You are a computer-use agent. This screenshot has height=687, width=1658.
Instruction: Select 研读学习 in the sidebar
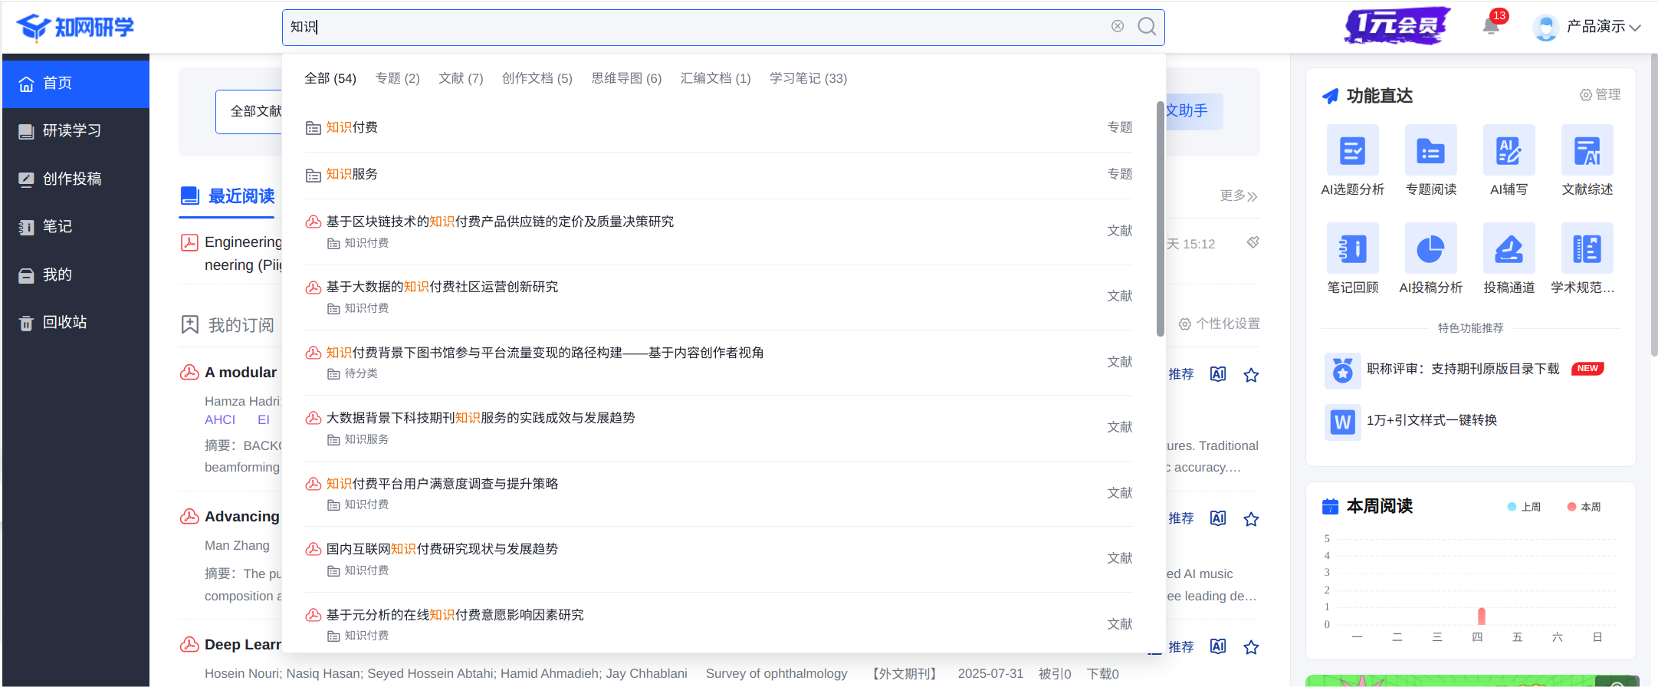pos(72,131)
